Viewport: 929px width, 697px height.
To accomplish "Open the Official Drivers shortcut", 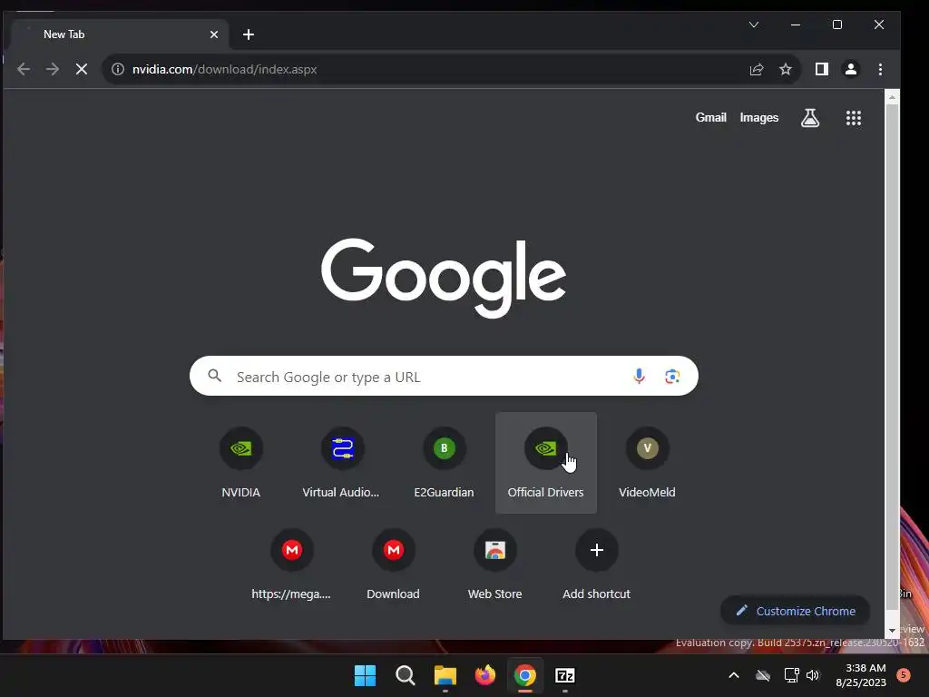I will click(x=545, y=463).
